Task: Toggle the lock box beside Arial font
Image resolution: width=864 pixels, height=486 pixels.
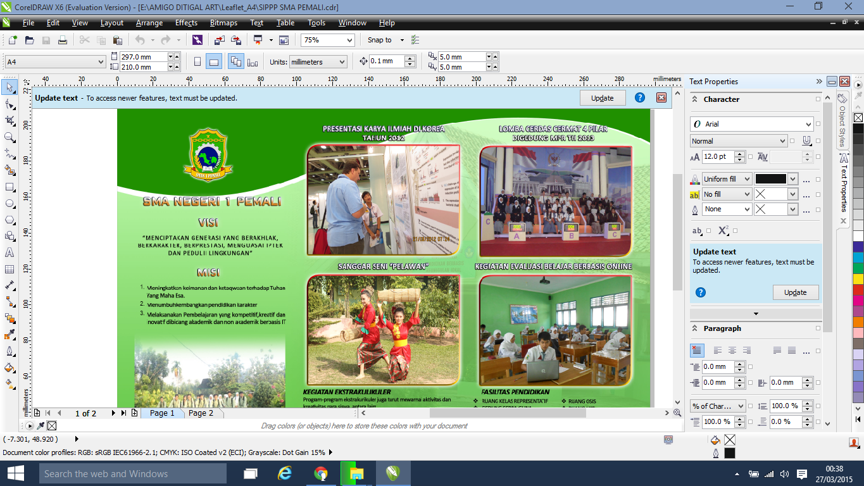Action: [818, 124]
